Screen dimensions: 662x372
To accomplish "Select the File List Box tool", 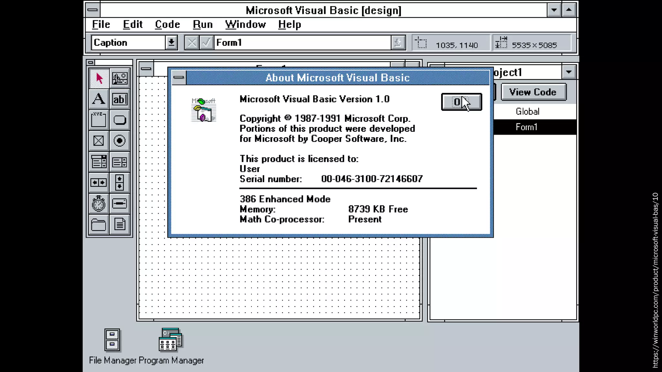I will coord(120,224).
